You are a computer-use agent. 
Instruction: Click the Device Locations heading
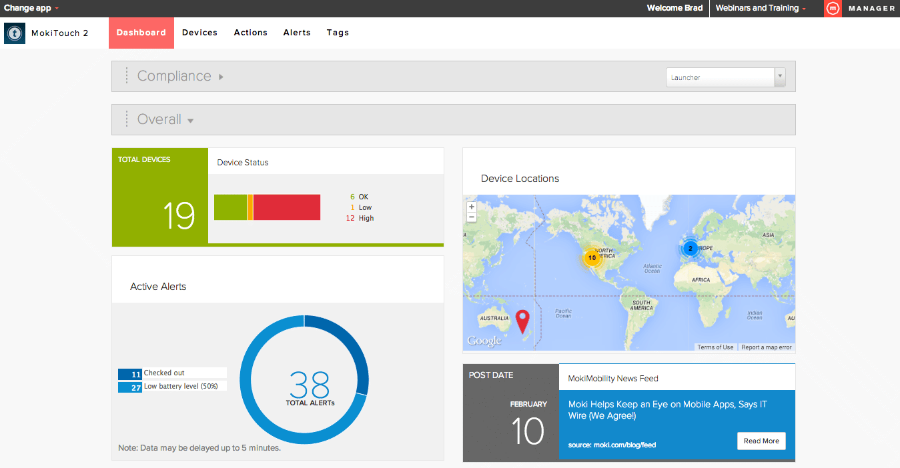(x=520, y=179)
